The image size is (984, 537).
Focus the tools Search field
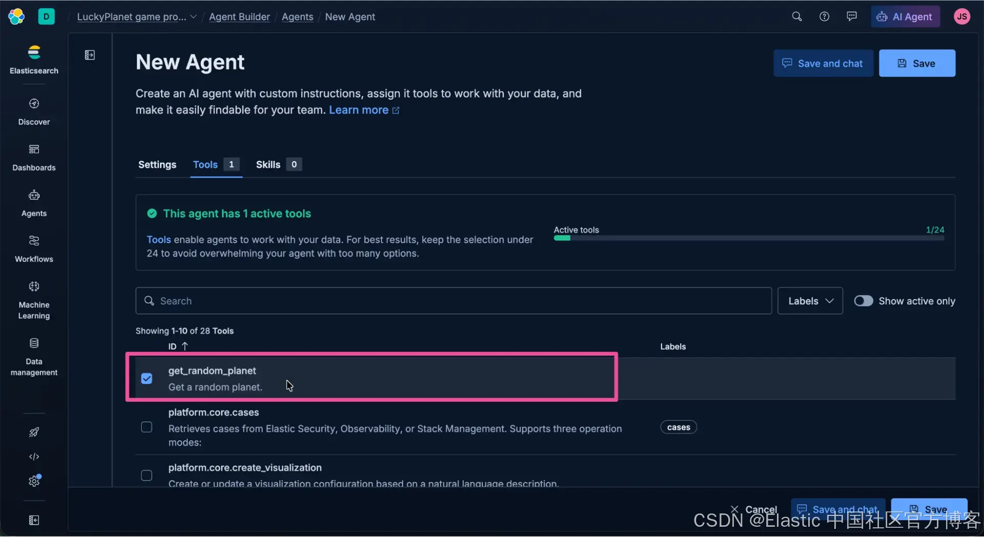click(x=454, y=301)
